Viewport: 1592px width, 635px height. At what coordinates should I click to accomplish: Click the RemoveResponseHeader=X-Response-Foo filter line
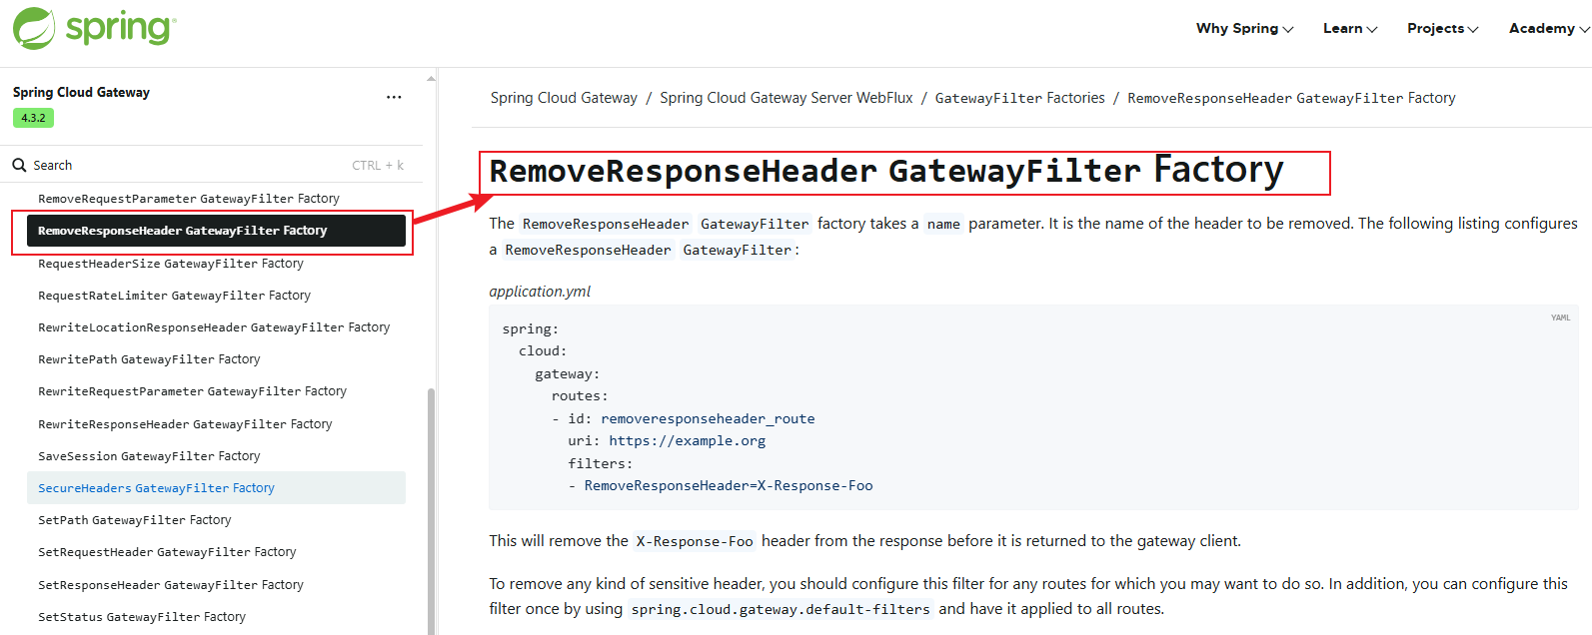[729, 485]
